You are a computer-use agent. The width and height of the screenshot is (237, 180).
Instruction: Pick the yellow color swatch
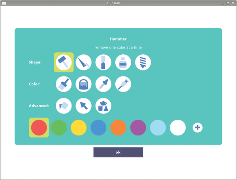coord(79,128)
